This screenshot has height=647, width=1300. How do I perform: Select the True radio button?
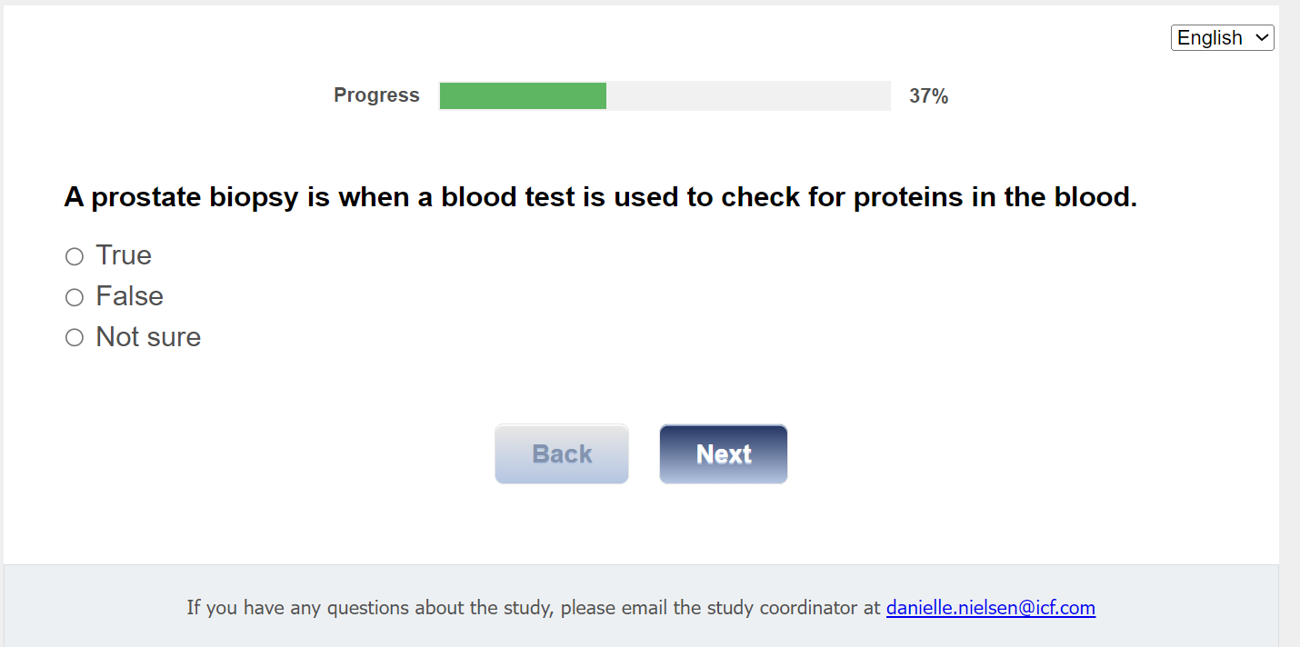coord(75,257)
